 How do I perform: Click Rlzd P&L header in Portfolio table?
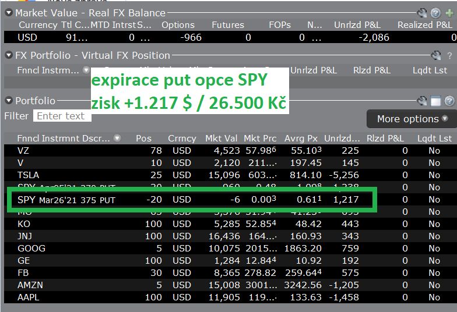click(x=385, y=139)
